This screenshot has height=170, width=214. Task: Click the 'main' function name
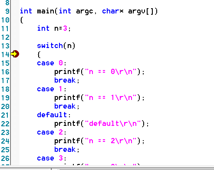pyautogui.click(x=46, y=11)
